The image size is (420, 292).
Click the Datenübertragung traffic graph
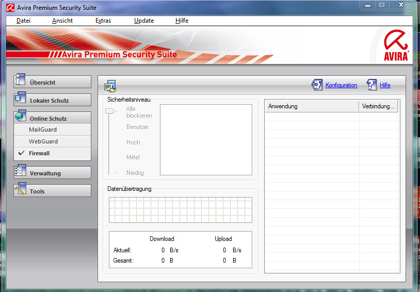pos(181,210)
